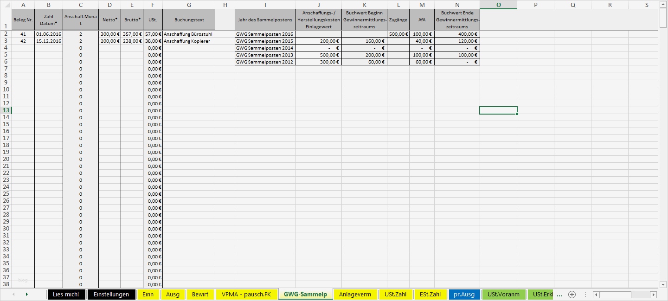
Task: Add a new worksheet with the plus icon
Action: point(572,294)
